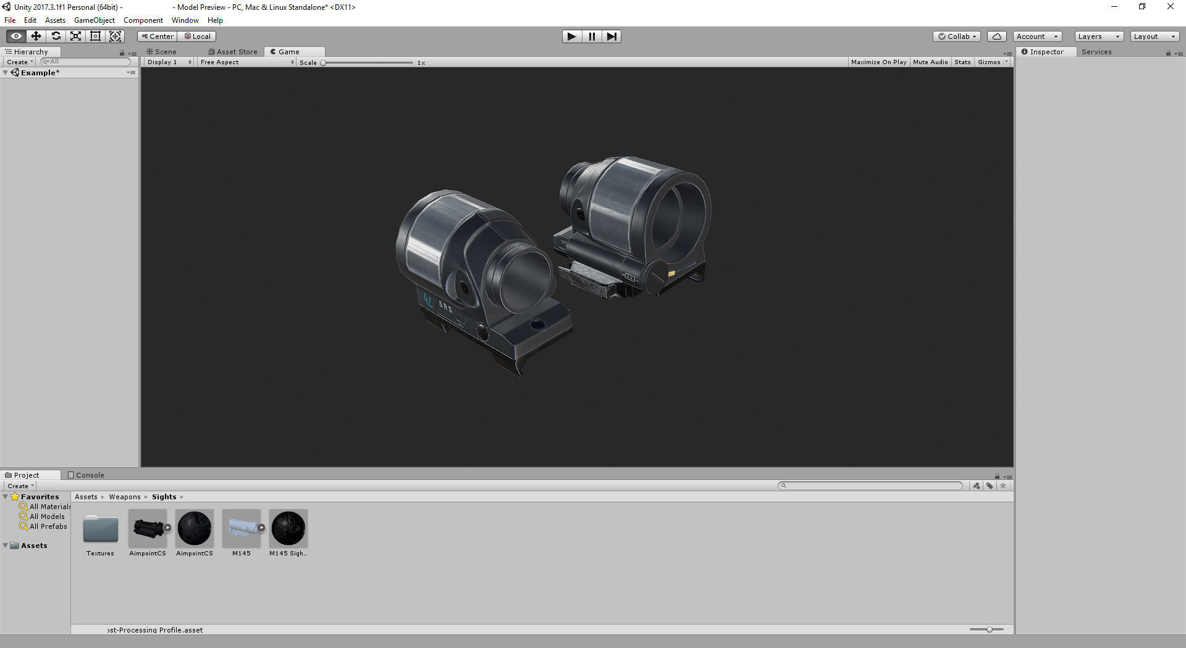
Task: Click Weapons in the breadcrumb path
Action: coord(125,497)
